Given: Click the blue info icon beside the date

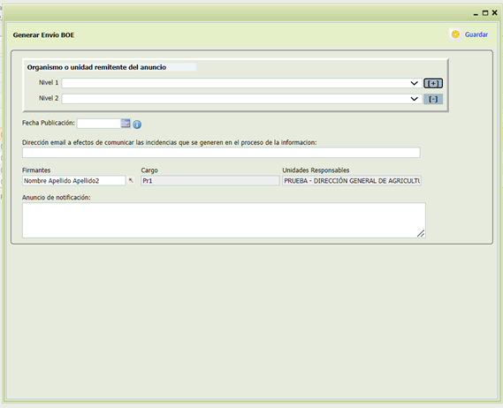Looking at the screenshot, I should (x=137, y=125).
